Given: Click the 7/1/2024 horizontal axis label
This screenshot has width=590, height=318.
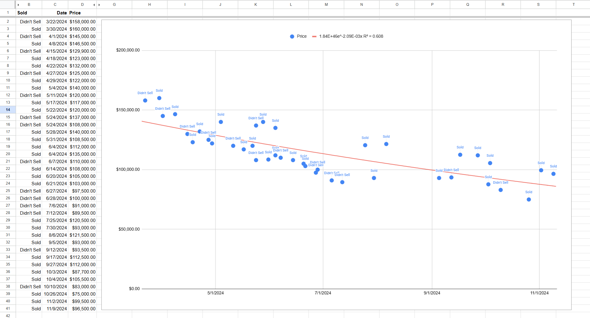Looking at the screenshot, I should coord(323,293).
